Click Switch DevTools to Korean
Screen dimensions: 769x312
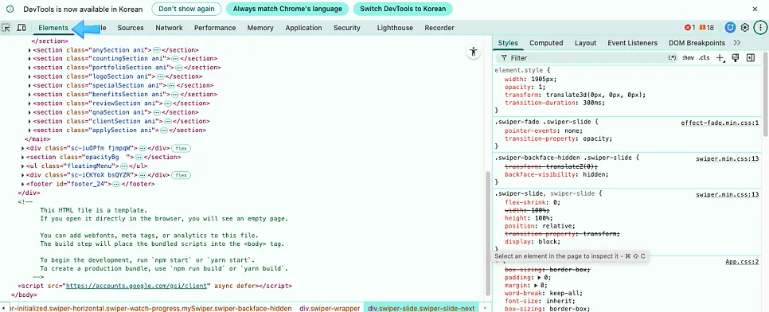(403, 10)
